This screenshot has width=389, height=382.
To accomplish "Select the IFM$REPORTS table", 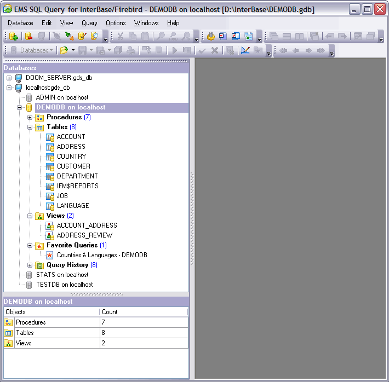I will tap(78, 186).
